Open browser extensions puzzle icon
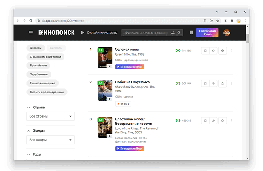Viewport: 263px width, 171px height. tap(232, 21)
